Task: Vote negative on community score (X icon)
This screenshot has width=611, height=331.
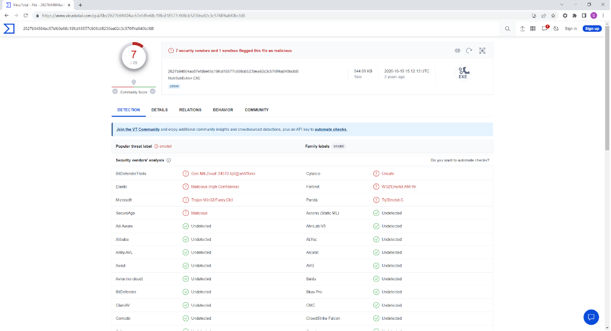Action: 115,91
